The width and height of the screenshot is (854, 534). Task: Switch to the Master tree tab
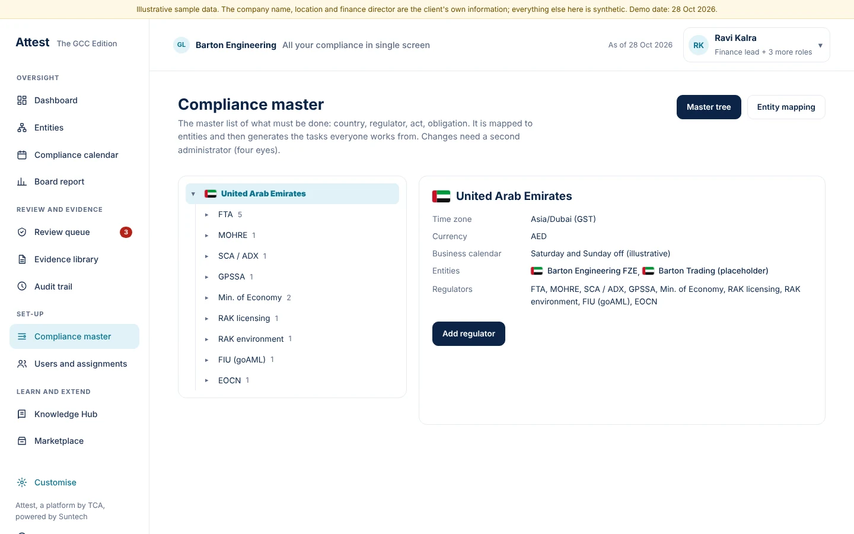pyautogui.click(x=709, y=107)
